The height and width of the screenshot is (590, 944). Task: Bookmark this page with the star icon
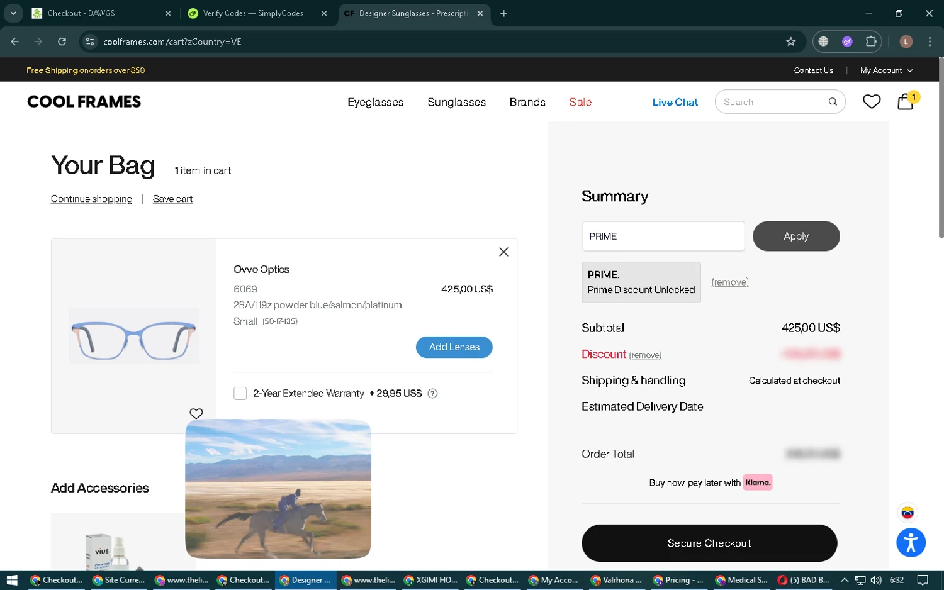(791, 42)
